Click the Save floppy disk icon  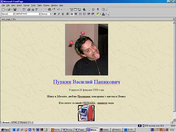click(x=15, y=9)
